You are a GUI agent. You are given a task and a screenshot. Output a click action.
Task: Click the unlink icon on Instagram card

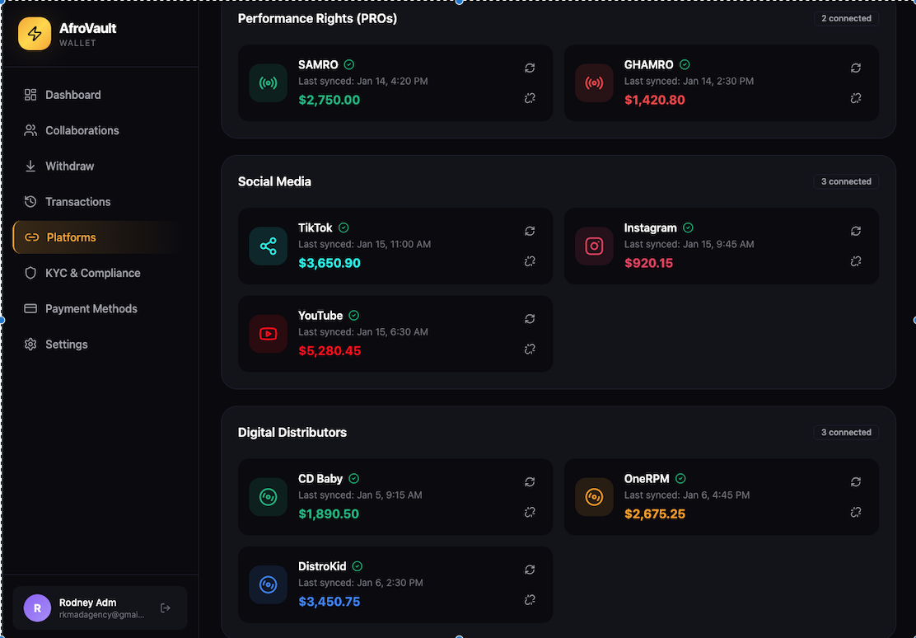click(856, 261)
